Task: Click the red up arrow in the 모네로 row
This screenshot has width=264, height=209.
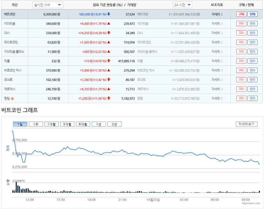Action: pyautogui.click(x=109, y=79)
